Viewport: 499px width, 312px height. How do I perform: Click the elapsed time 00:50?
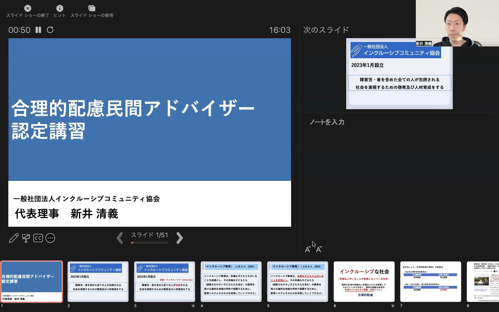pos(19,30)
